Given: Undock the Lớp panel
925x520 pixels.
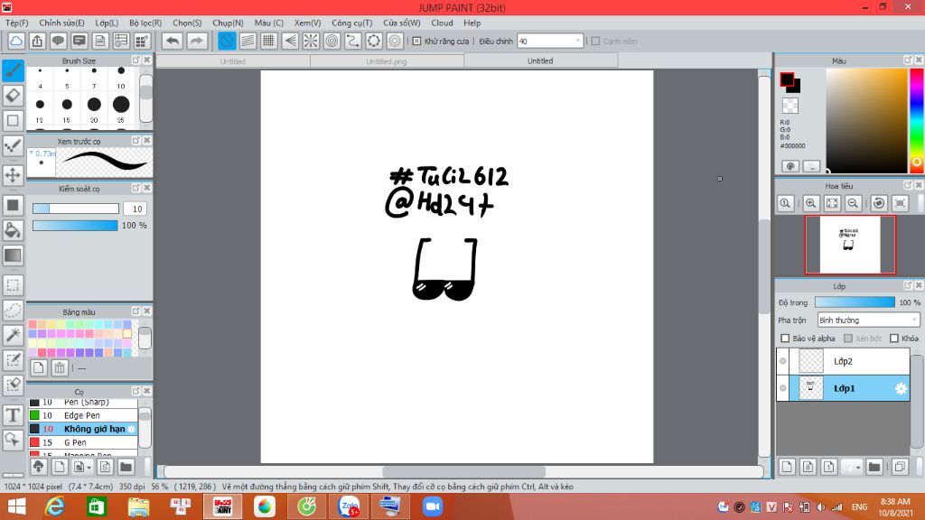Looking at the screenshot, I should (x=908, y=285).
